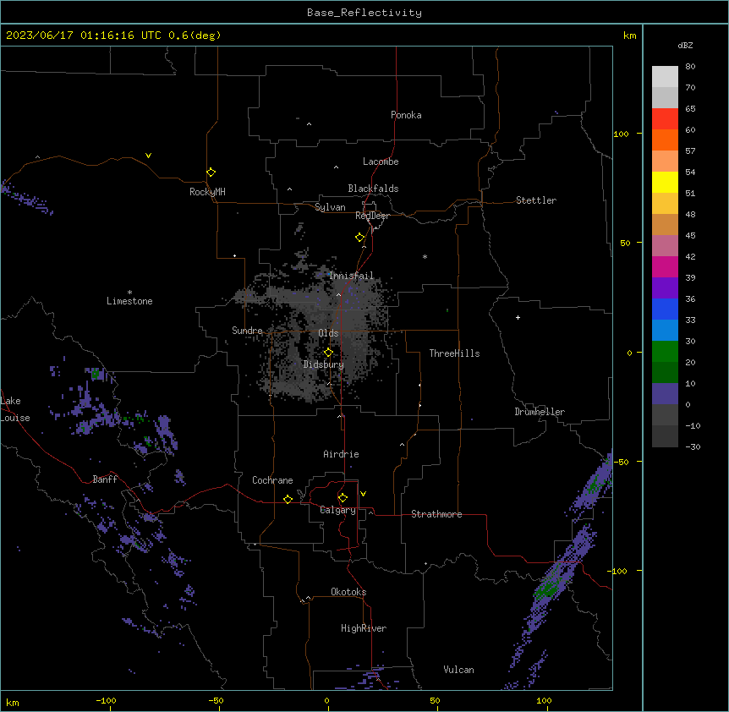729x712 pixels.
Task: Click the yellow marker between Olds and Didsbury
Action: (328, 353)
